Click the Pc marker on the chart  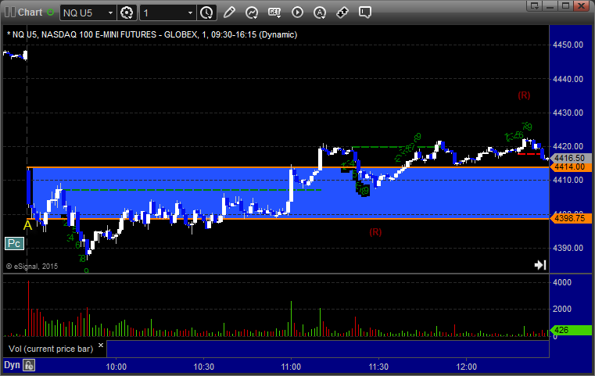[14, 244]
